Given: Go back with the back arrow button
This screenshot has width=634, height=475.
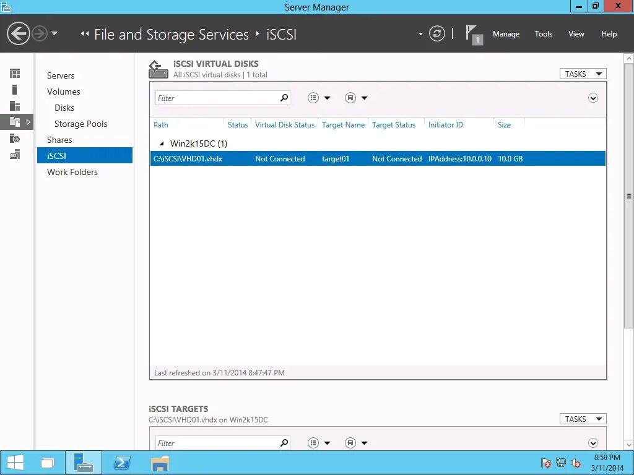Looking at the screenshot, I should tap(18, 33).
